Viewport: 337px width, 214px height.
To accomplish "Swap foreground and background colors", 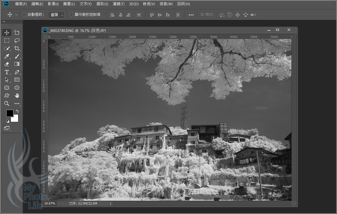I will 17,111.
